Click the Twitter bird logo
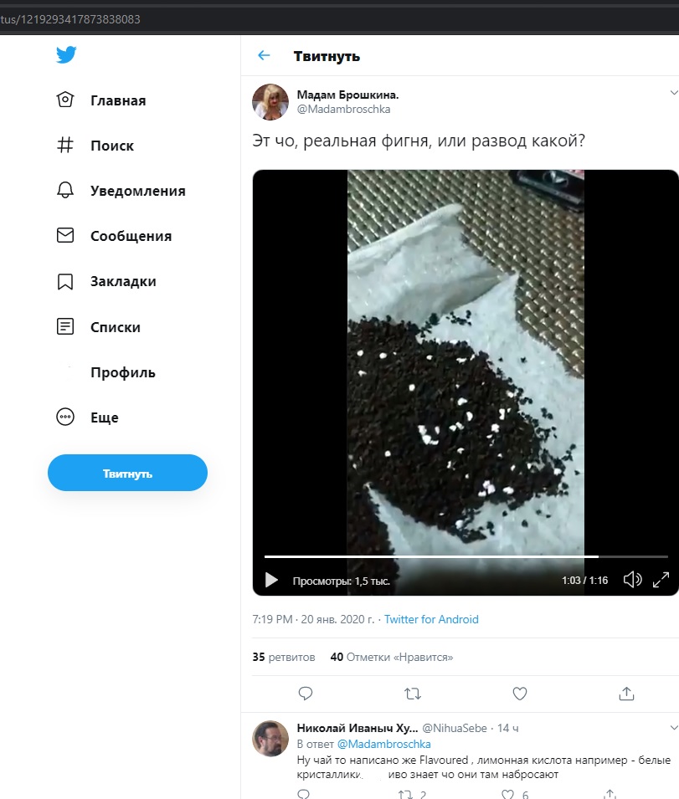679x799 pixels. (x=66, y=55)
